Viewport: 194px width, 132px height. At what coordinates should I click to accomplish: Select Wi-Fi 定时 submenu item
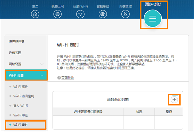click(23, 124)
